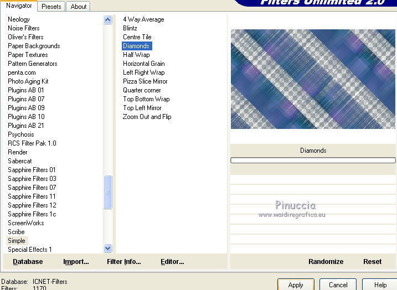Viewport: 397px width, 290px height.
Task: Select Scribe category
Action: [x=16, y=232]
